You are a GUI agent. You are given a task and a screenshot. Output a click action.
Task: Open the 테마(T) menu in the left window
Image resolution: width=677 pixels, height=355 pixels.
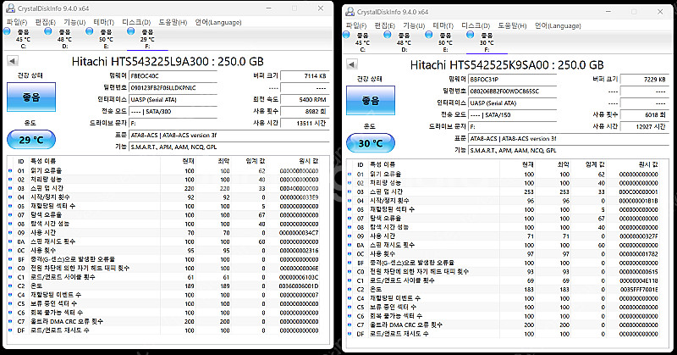pyautogui.click(x=103, y=21)
